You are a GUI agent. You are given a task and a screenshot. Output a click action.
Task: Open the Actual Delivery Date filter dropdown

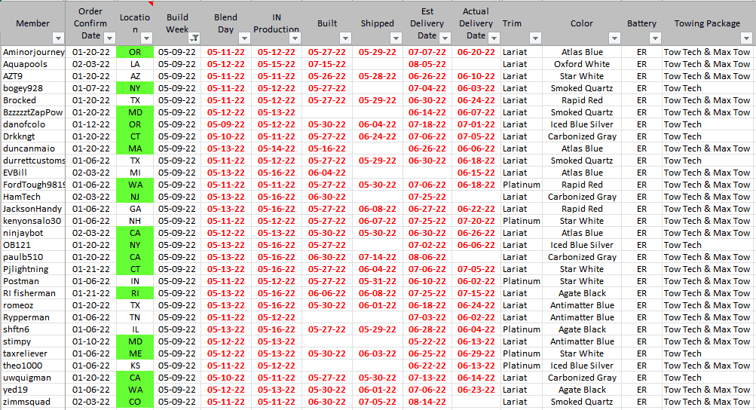492,38
